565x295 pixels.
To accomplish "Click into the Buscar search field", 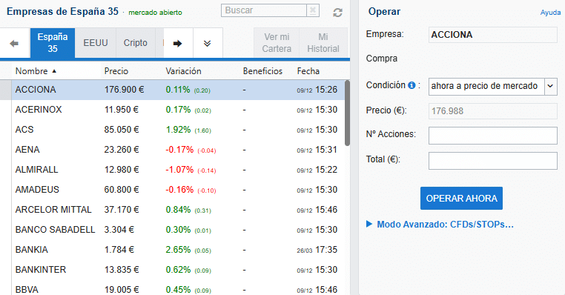I will click(x=264, y=10).
